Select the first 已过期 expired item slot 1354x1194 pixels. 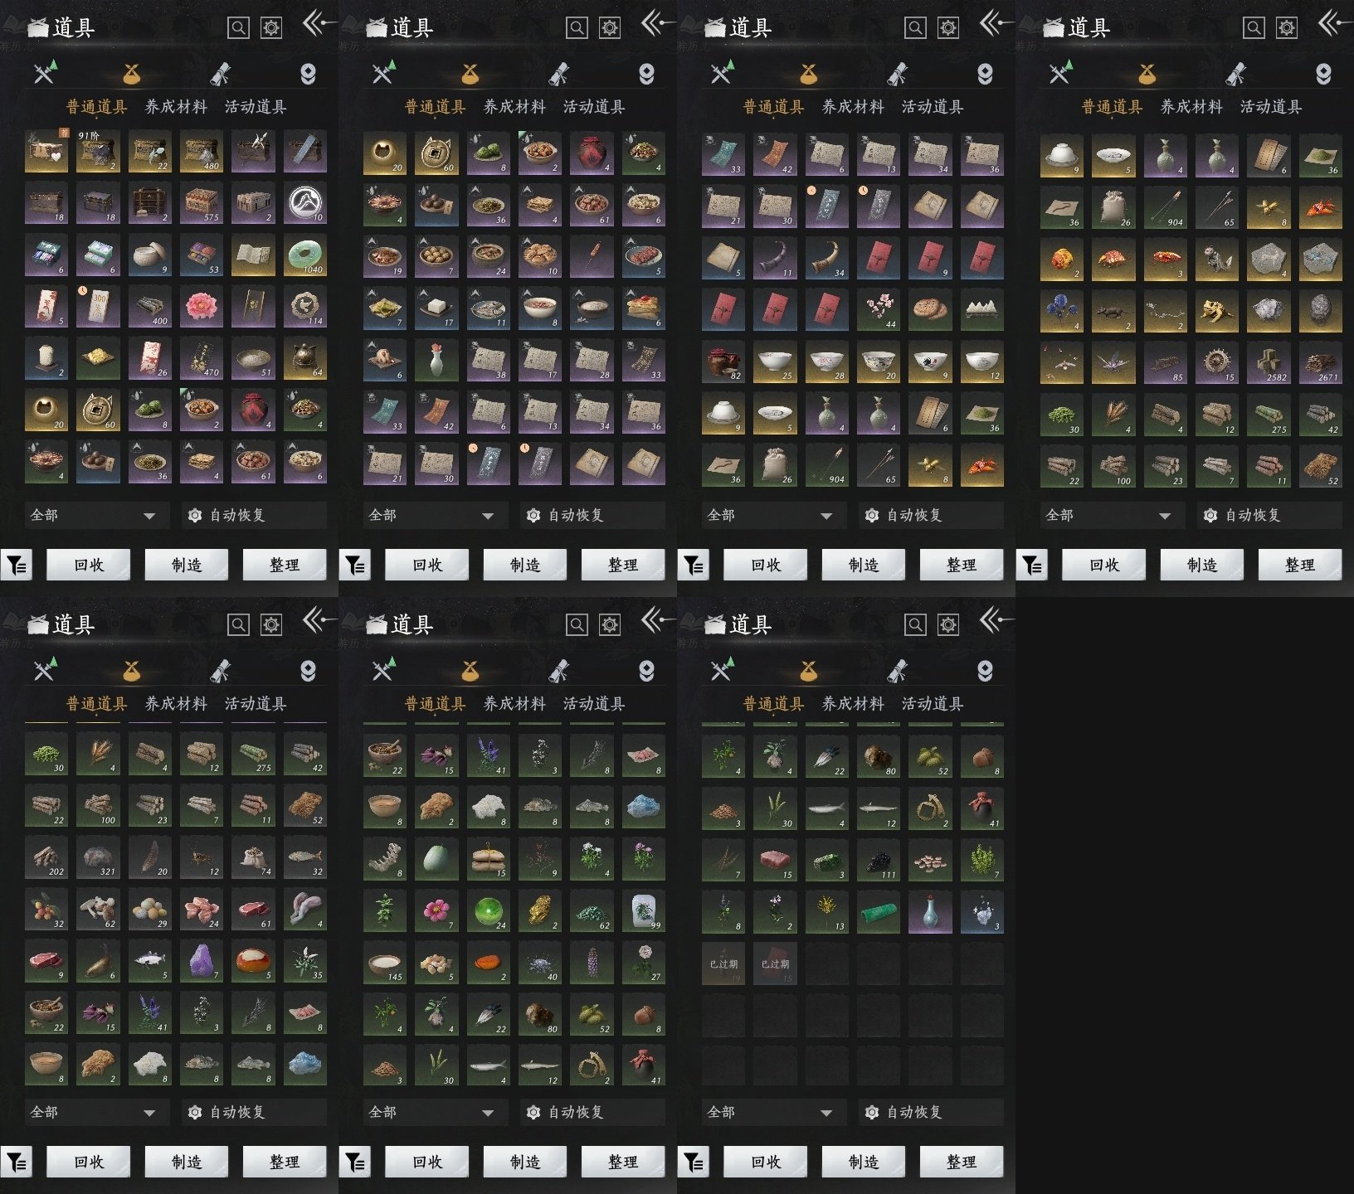coord(724,963)
